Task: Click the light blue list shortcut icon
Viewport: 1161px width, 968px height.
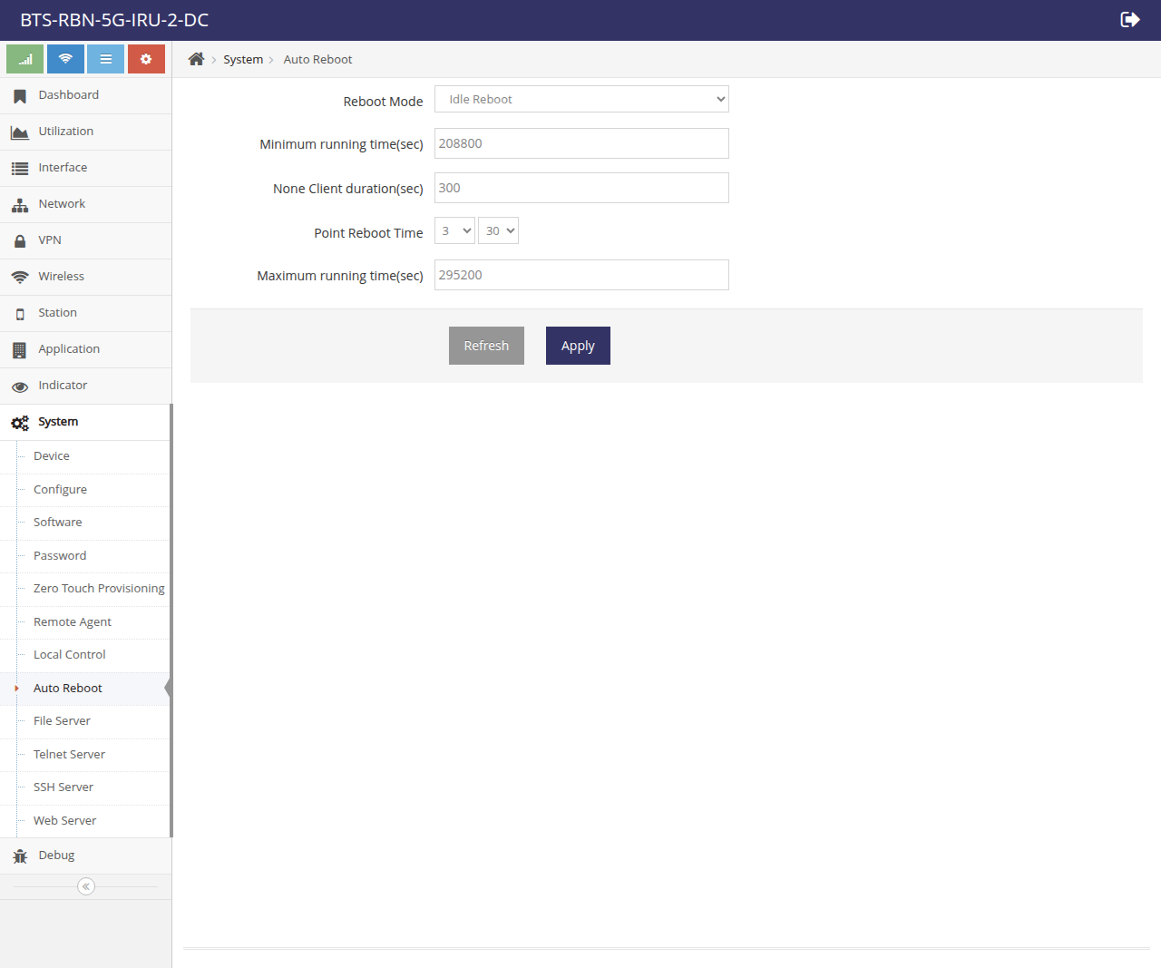Action: [x=105, y=59]
